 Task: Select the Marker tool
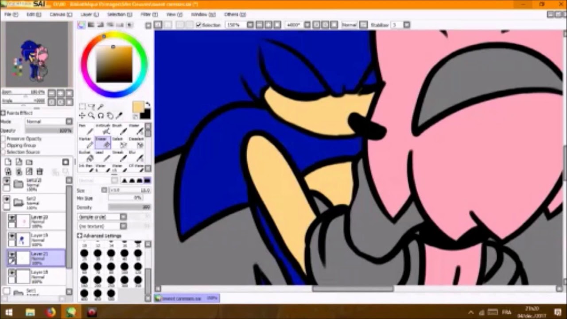[85, 143]
